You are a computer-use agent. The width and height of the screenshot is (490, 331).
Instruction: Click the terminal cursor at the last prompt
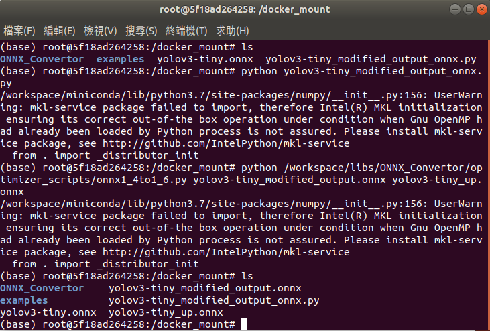(x=245, y=324)
